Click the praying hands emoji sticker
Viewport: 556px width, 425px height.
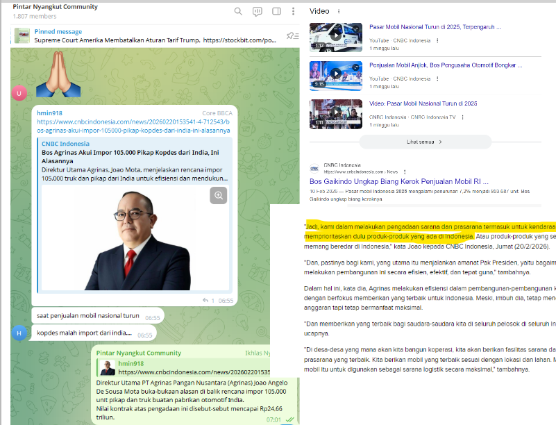(x=58, y=74)
